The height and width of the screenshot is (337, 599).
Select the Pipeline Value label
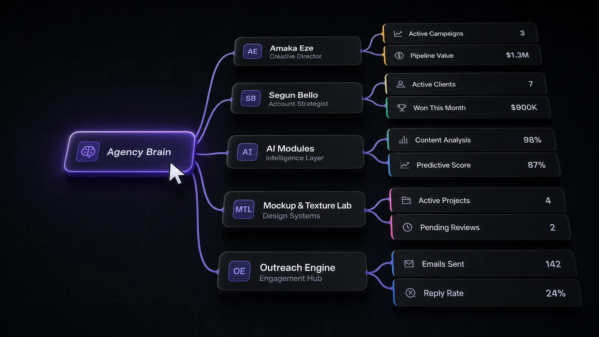(x=432, y=55)
